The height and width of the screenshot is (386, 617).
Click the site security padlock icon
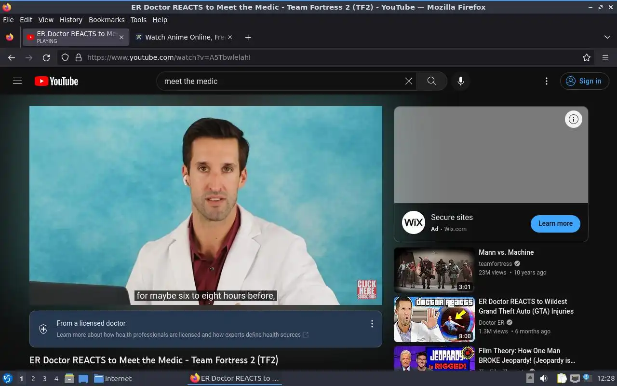[x=79, y=57]
